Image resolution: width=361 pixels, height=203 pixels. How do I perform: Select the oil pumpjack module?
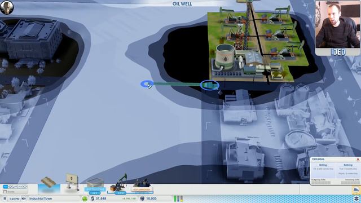(x=119, y=183)
